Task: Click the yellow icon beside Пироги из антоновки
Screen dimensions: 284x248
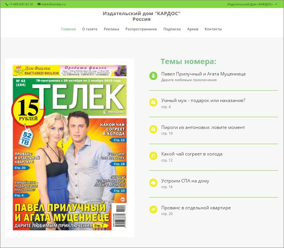Action: [153, 129]
